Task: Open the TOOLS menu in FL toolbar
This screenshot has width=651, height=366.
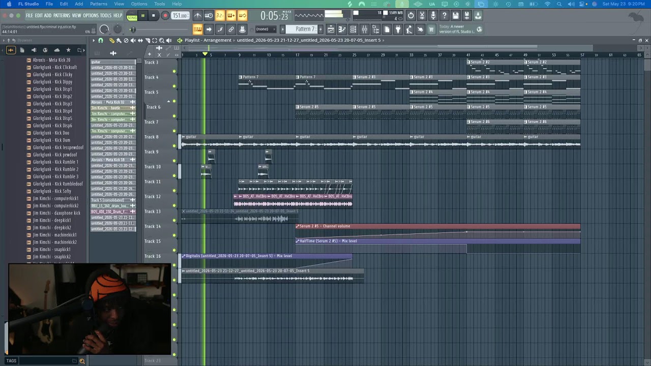Action: (106, 16)
